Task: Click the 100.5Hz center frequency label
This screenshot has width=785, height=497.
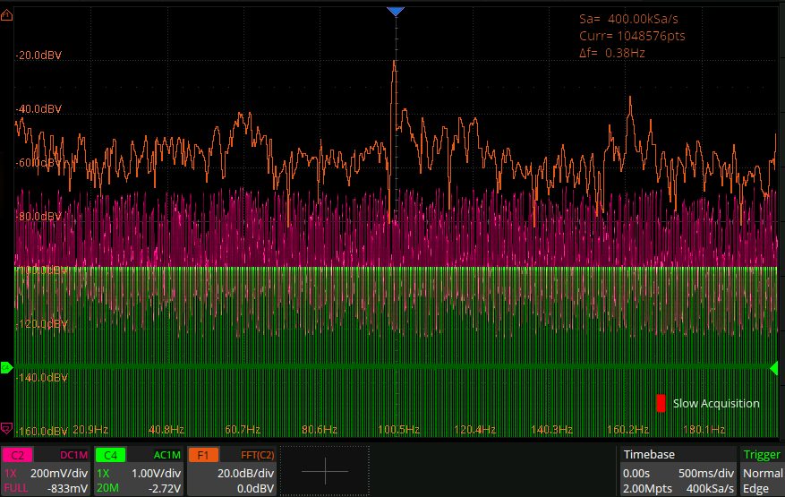Action: pyautogui.click(x=397, y=430)
